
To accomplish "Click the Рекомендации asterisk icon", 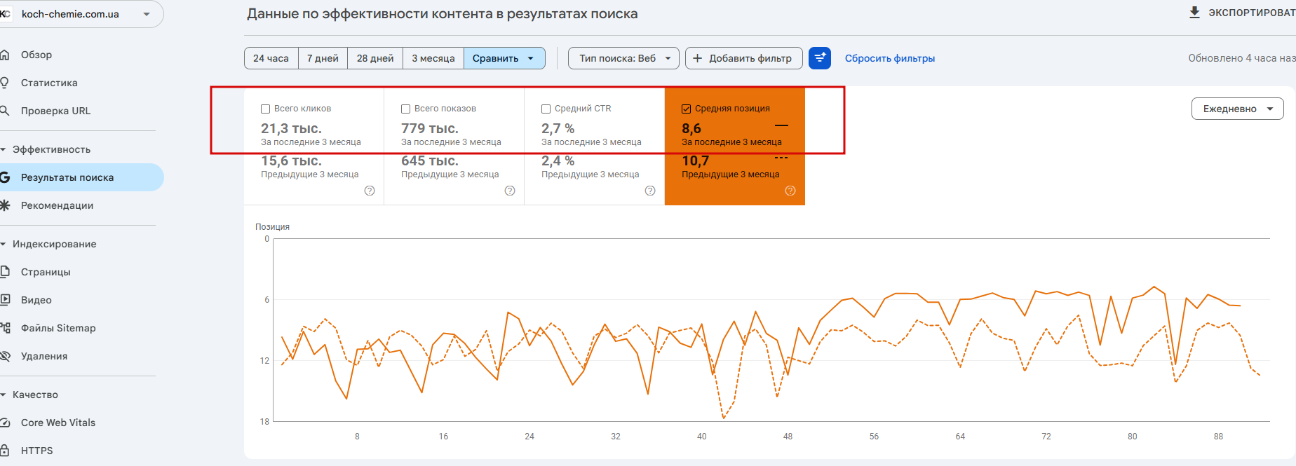I will pos(4,205).
